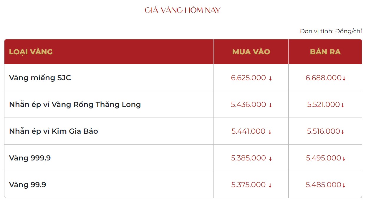Click down arrow next to 5.516.000
Screen dimensions: 366x201
[x=342, y=132]
